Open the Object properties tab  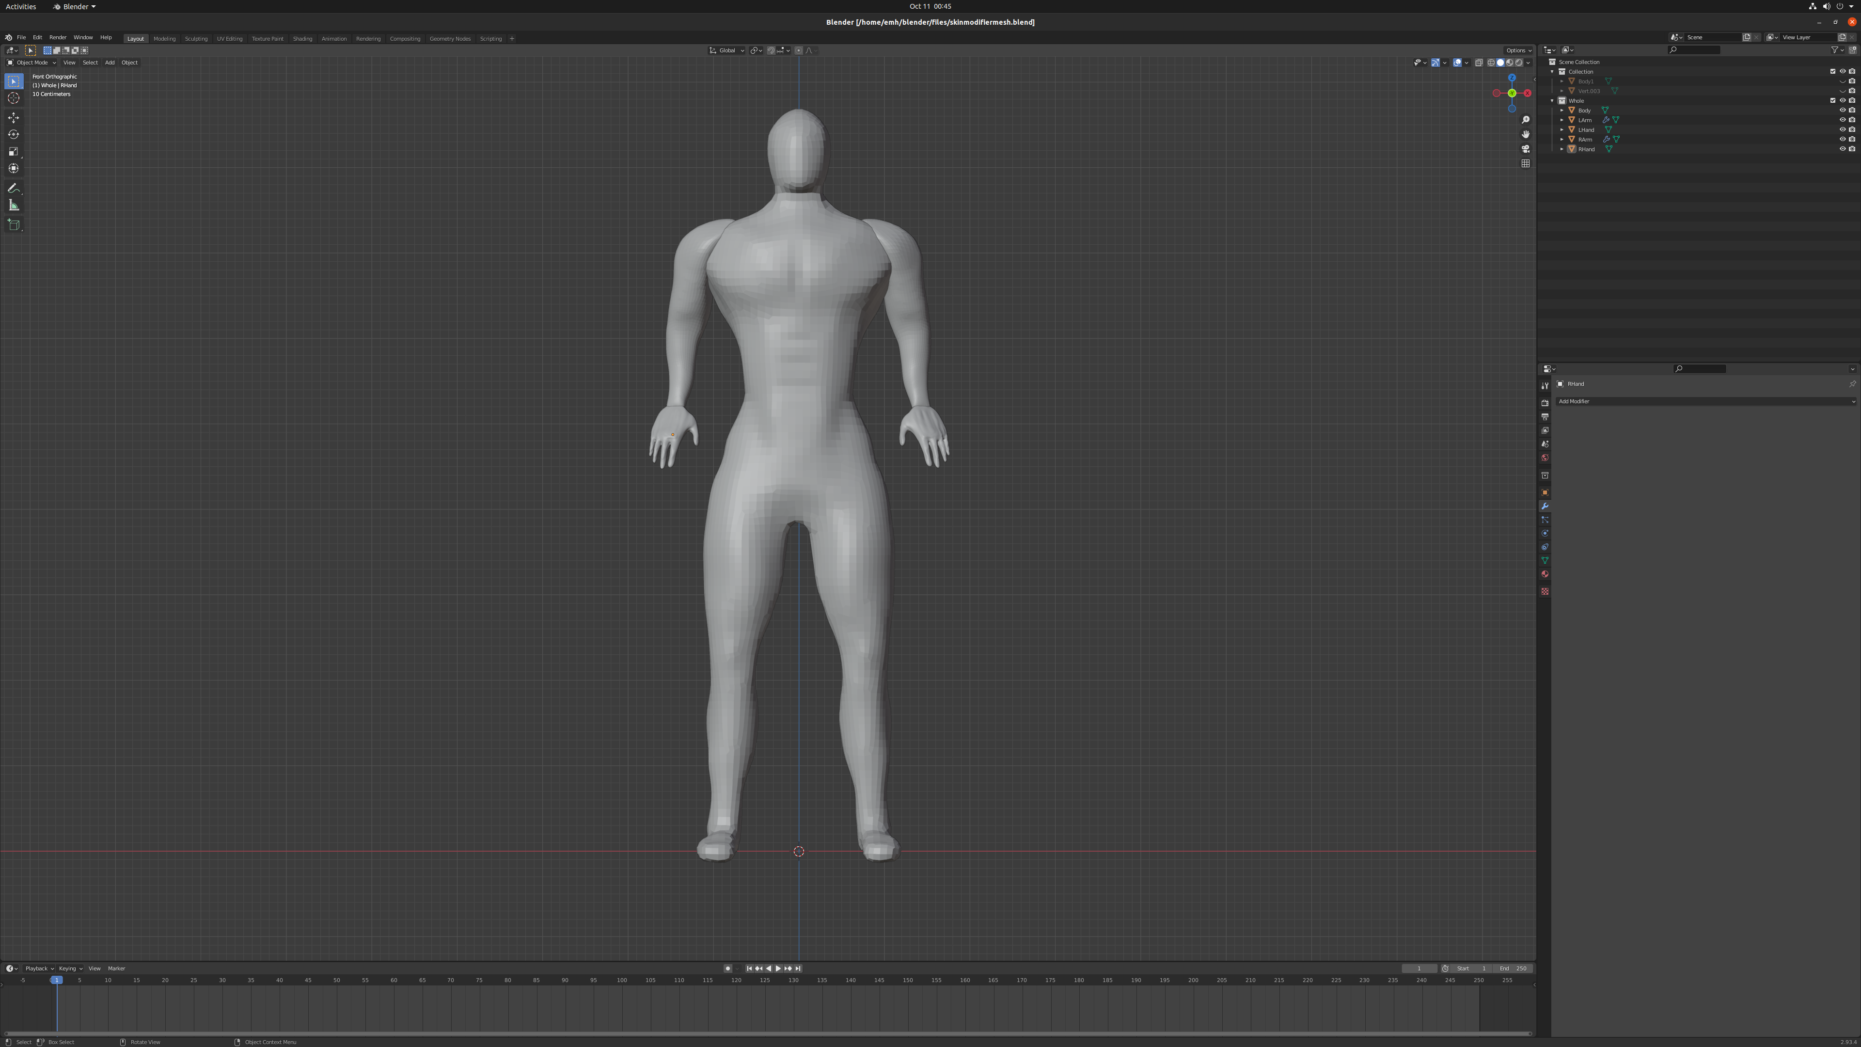click(1545, 493)
